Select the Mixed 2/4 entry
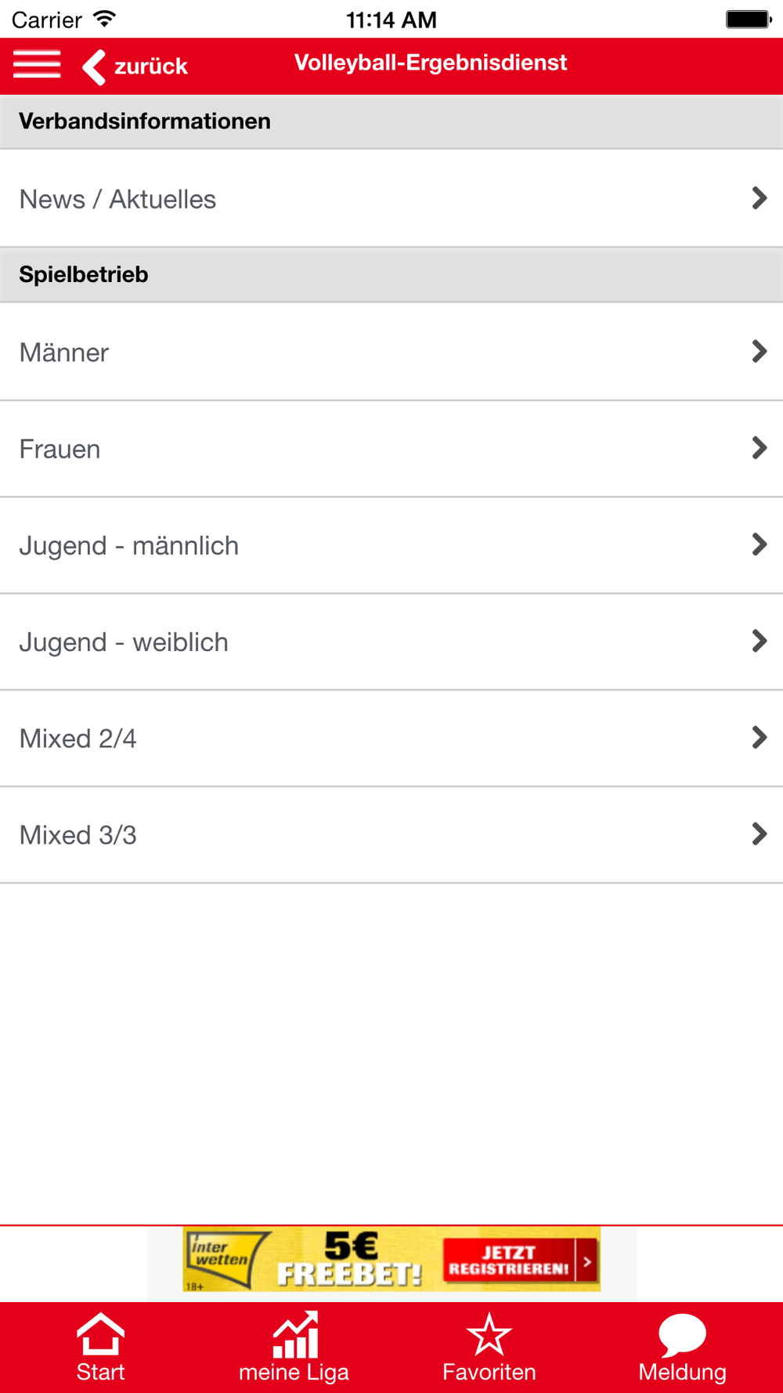Viewport: 783px width, 1393px height. click(391, 738)
